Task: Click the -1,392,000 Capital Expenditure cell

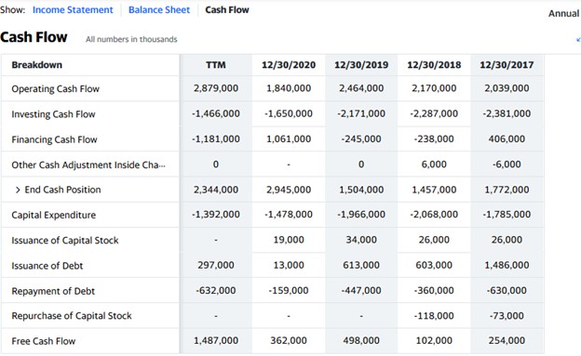Action: point(216,215)
